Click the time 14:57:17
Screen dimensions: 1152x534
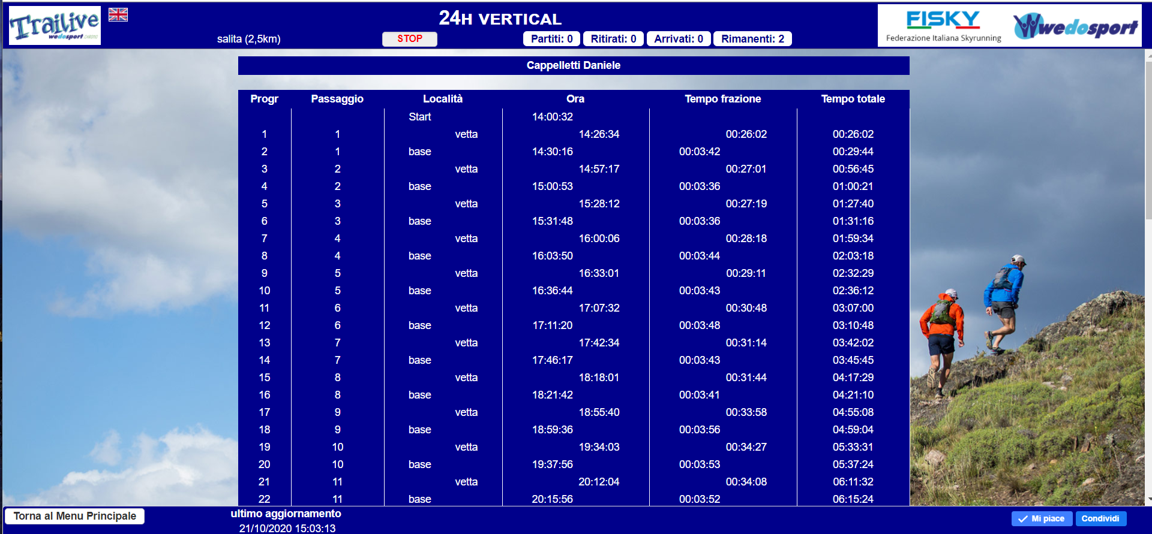tap(599, 169)
